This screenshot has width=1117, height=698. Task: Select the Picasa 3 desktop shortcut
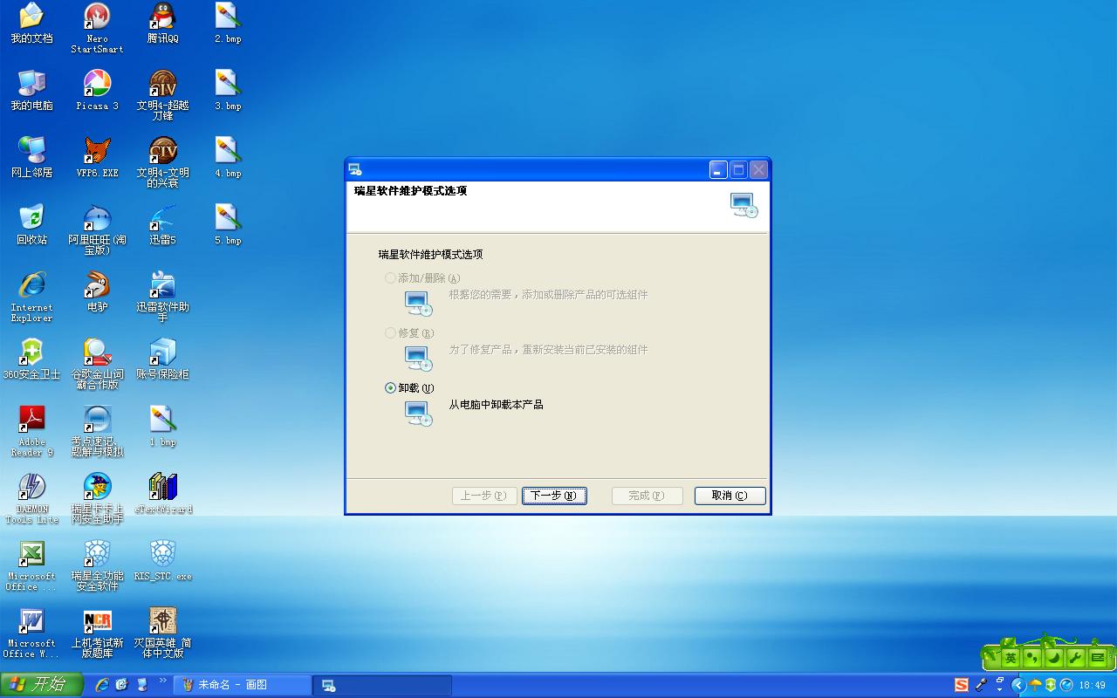97,91
